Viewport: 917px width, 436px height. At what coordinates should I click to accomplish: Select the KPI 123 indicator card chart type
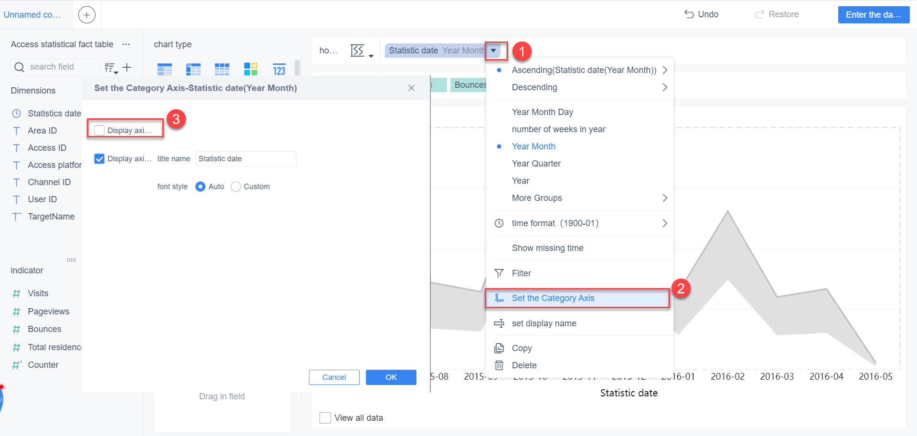(279, 70)
